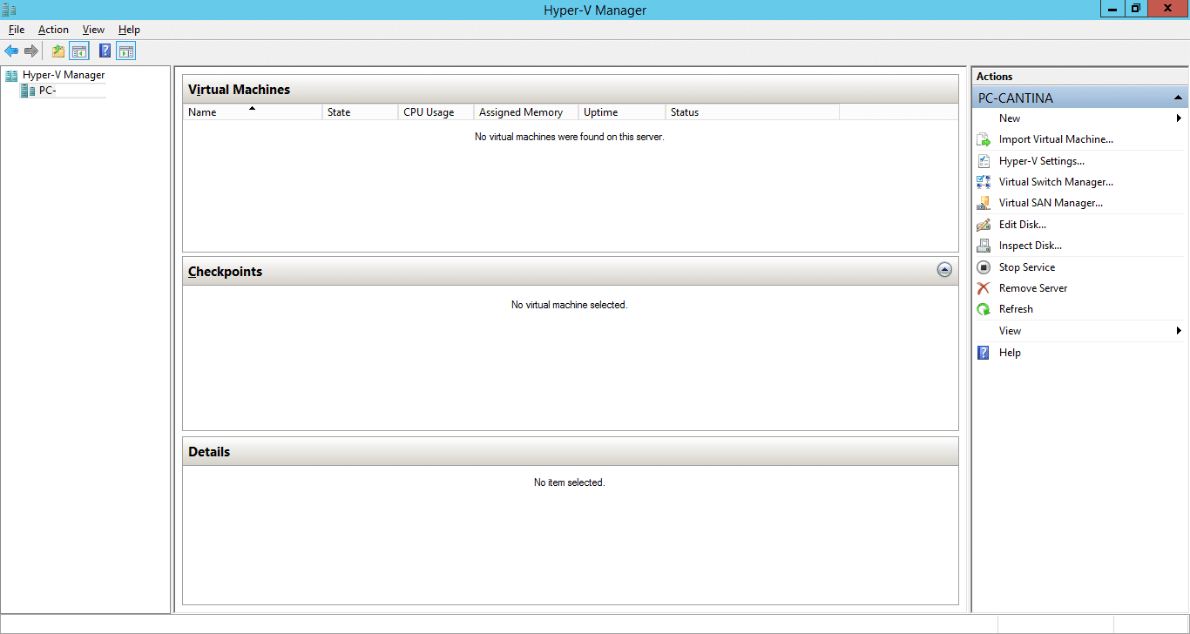Click 'No virtual machines were found on this server.' text

coord(569,137)
